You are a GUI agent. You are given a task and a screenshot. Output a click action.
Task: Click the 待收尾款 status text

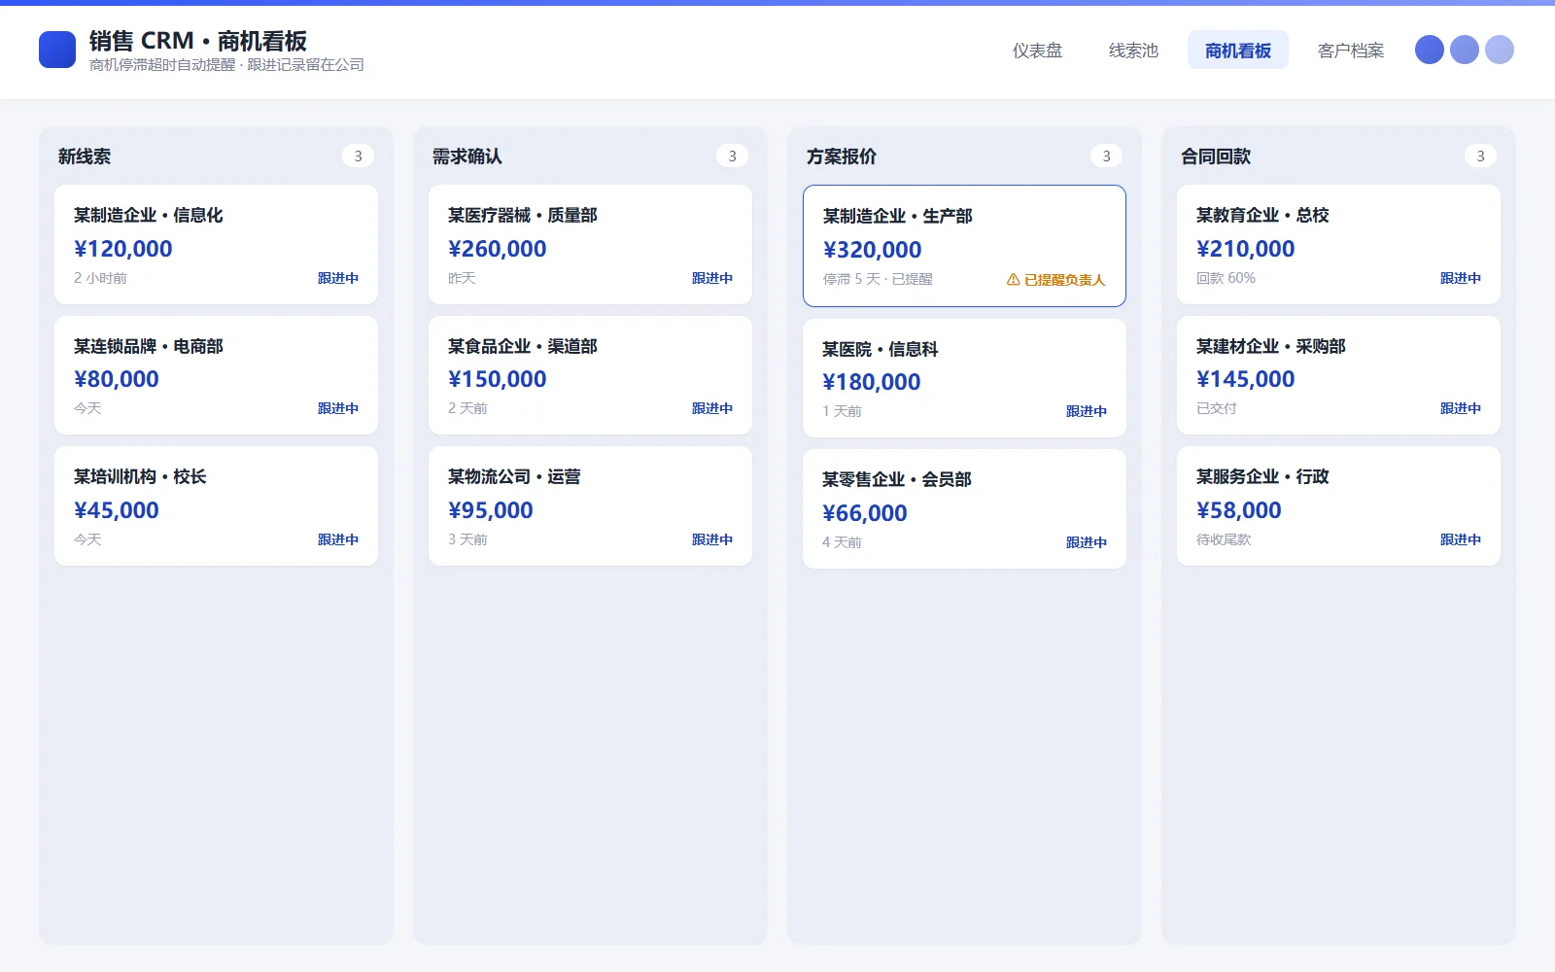pyautogui.click(x=1224, y=539)
